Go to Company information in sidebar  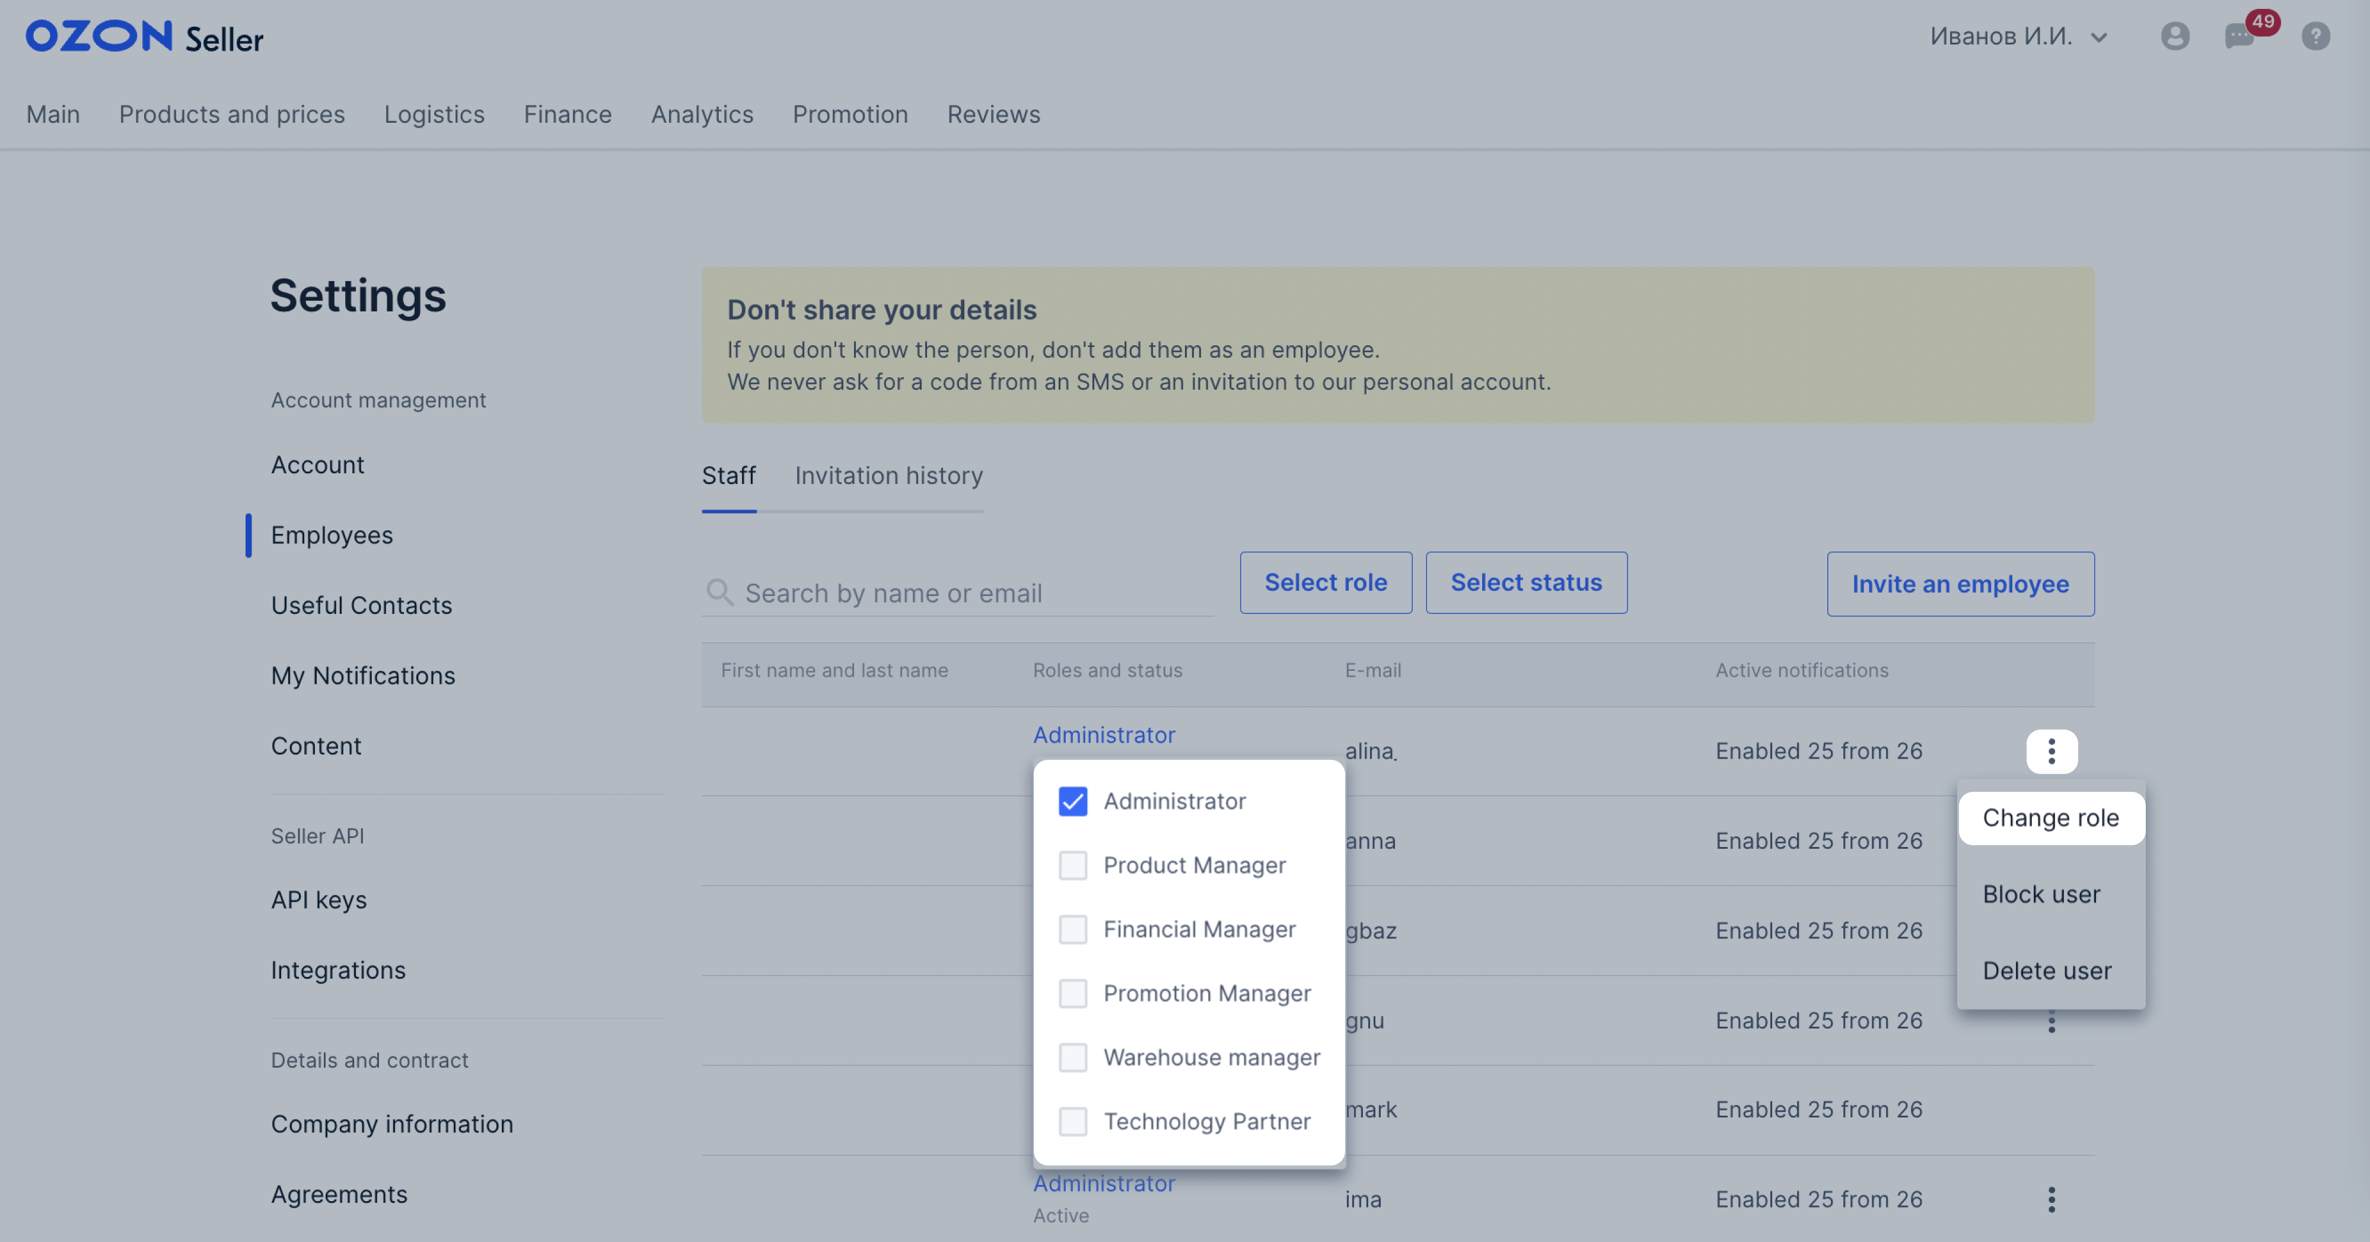pyautogui.click(x=392, y=1124)
